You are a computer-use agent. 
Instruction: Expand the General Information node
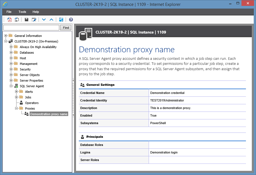click(x=6, y=36)
